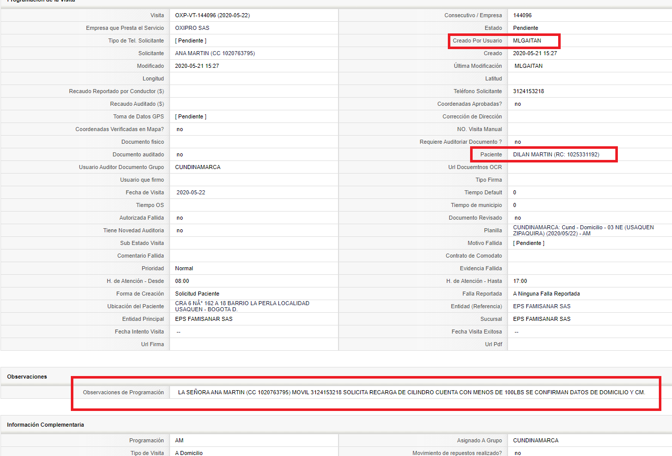Select the Planilla value starting with CUNDINAMARCA: Cund

point(583,230)
